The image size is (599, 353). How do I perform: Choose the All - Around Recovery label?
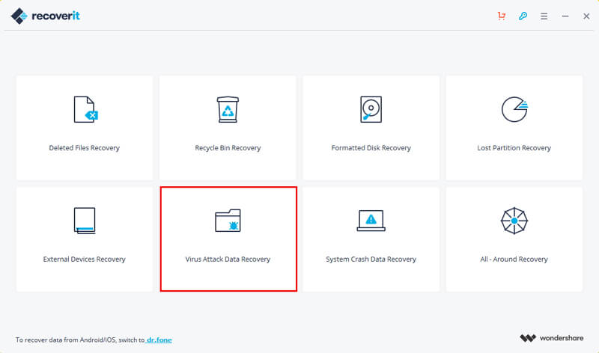tap(514, 259)
